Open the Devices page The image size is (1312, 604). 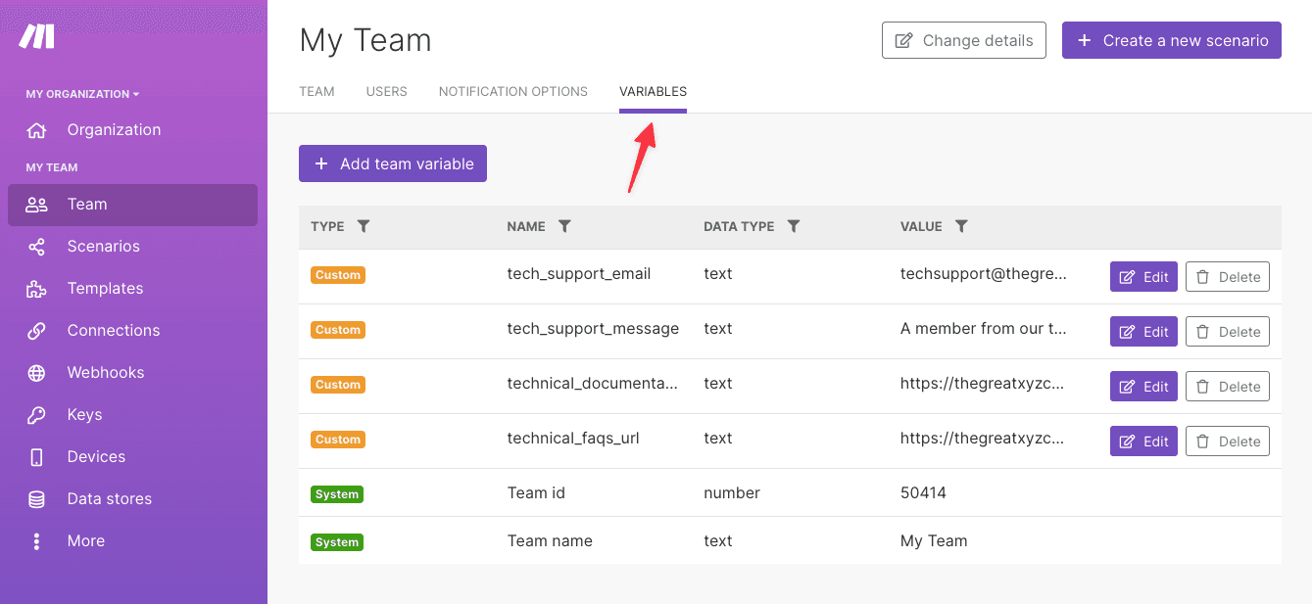tap(95, 456)
